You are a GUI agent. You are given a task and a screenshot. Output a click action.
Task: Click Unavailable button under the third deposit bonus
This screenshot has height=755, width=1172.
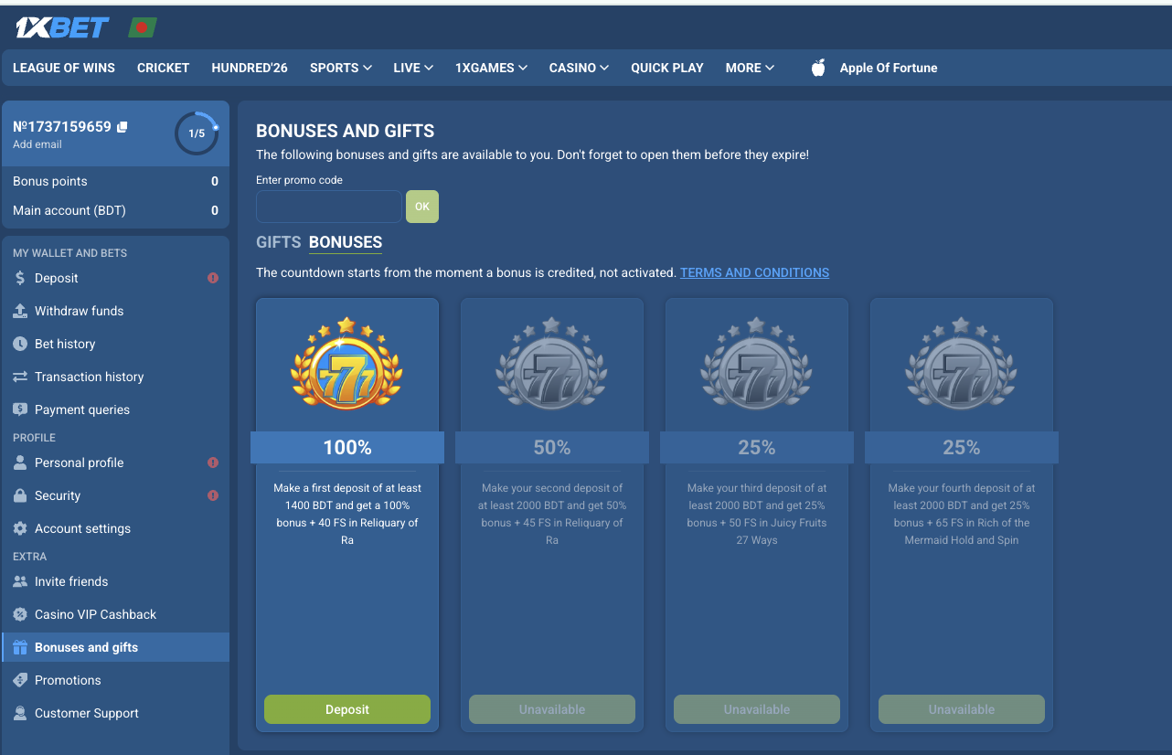click(757, 709)
